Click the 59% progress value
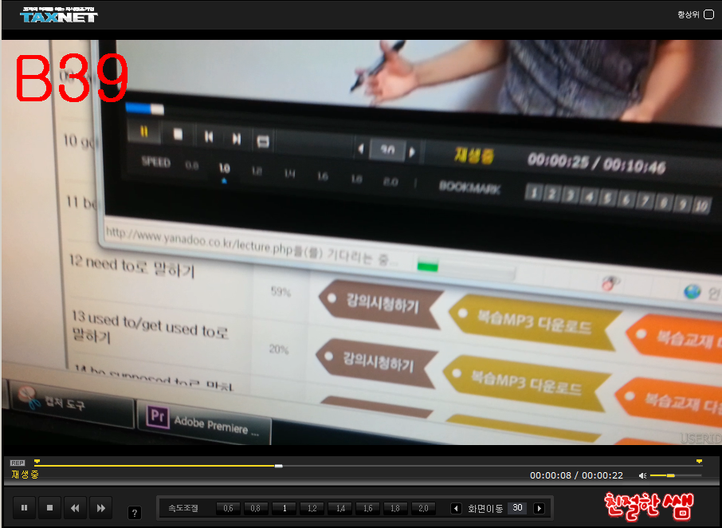 click(281, 292)
